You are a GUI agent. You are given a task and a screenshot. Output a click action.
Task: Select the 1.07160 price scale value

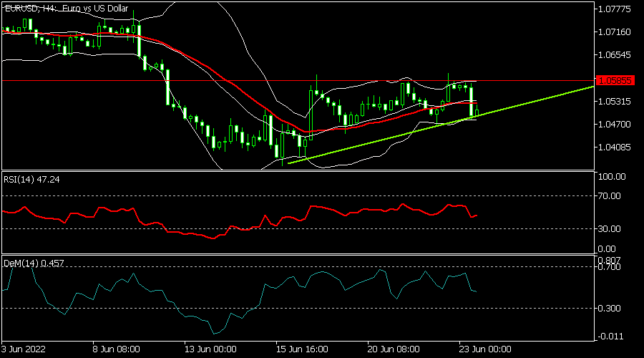click(615, 32)
